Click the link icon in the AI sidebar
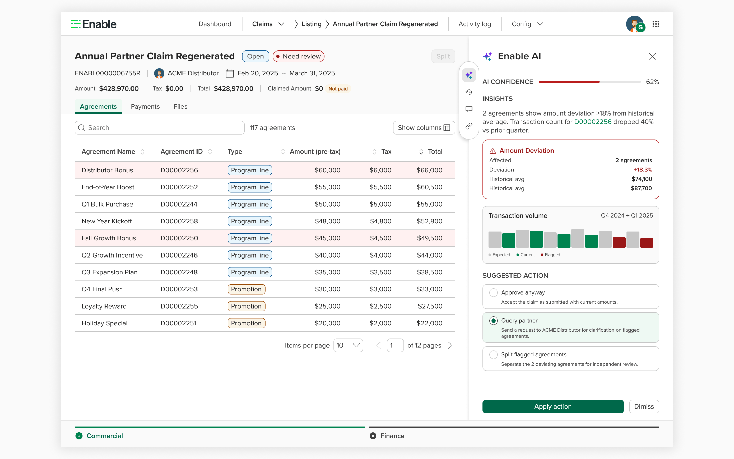The width and height of the screenshot is (734, 459). 469,126
